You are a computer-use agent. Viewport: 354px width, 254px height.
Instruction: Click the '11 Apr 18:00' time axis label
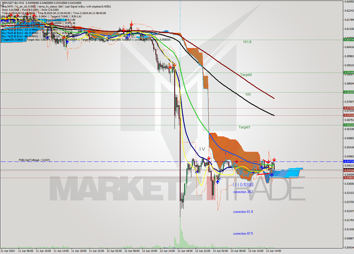[78, 251]
